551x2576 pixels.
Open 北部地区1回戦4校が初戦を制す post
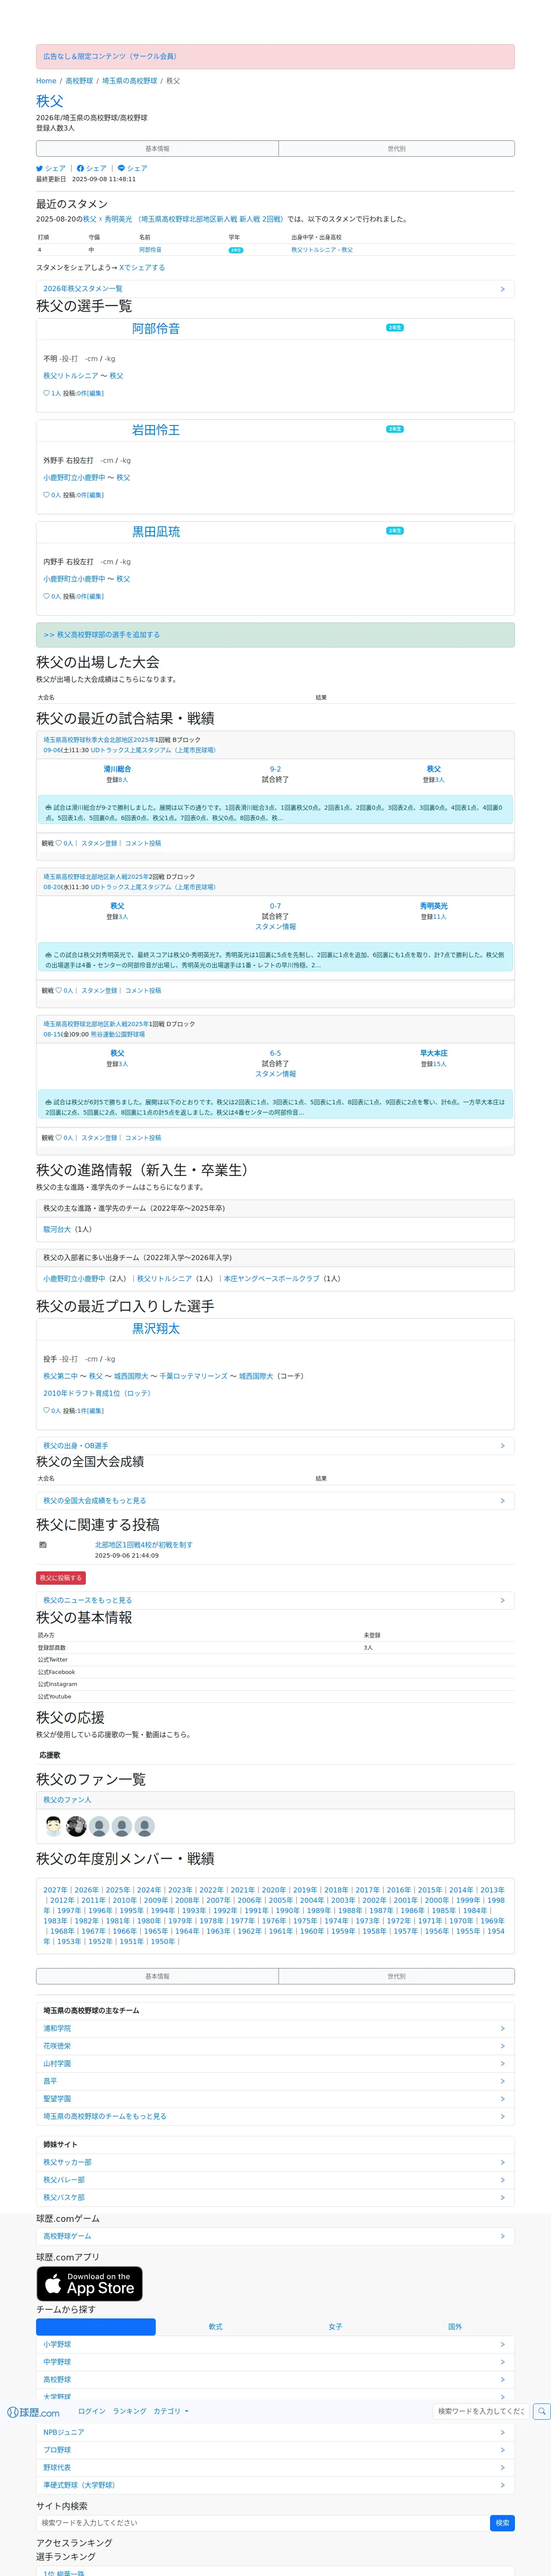(x=144, y=1545)
